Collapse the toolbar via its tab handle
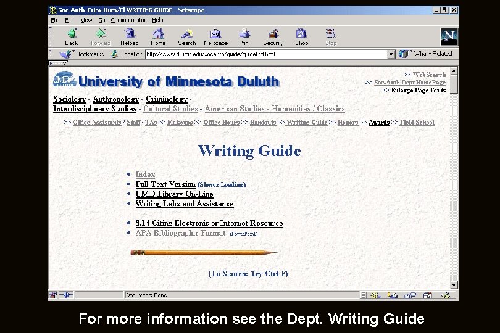The image size is (500, 333). [58, 64]
